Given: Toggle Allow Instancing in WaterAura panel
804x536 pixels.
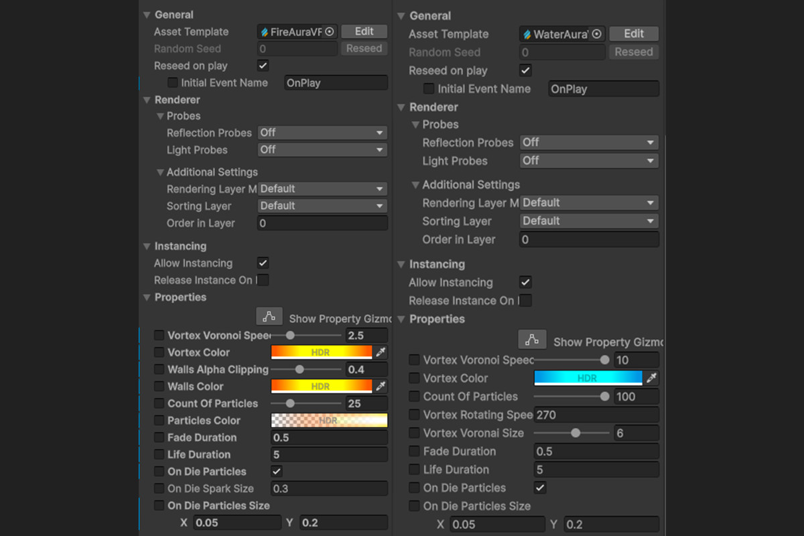Looking at the screenshot, I should coord(526,282).
